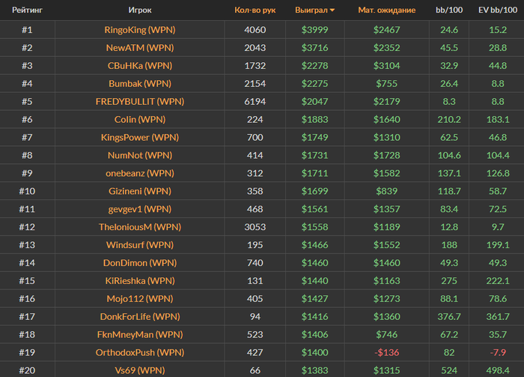The image size is (524, 377).
Task: Select winnings value $3999
Action: pos(315,30)
